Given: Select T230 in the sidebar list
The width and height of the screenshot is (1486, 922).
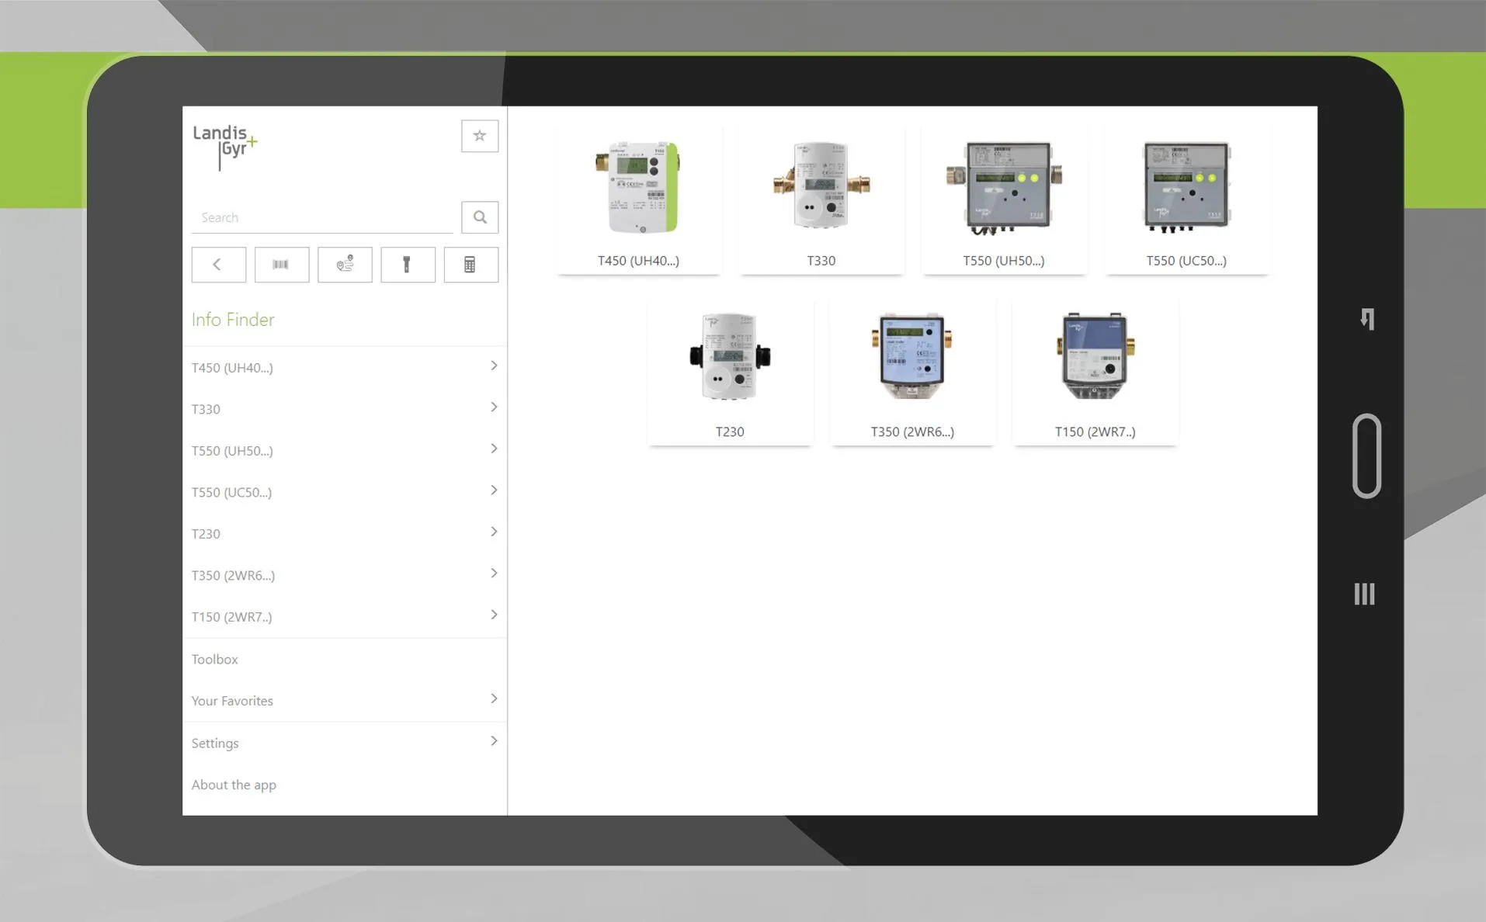Looking at the screenshot, I should (x=345, y=533).
